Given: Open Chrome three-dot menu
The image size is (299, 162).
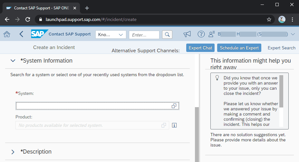Looking at the screenshot, I should point(292,19).
